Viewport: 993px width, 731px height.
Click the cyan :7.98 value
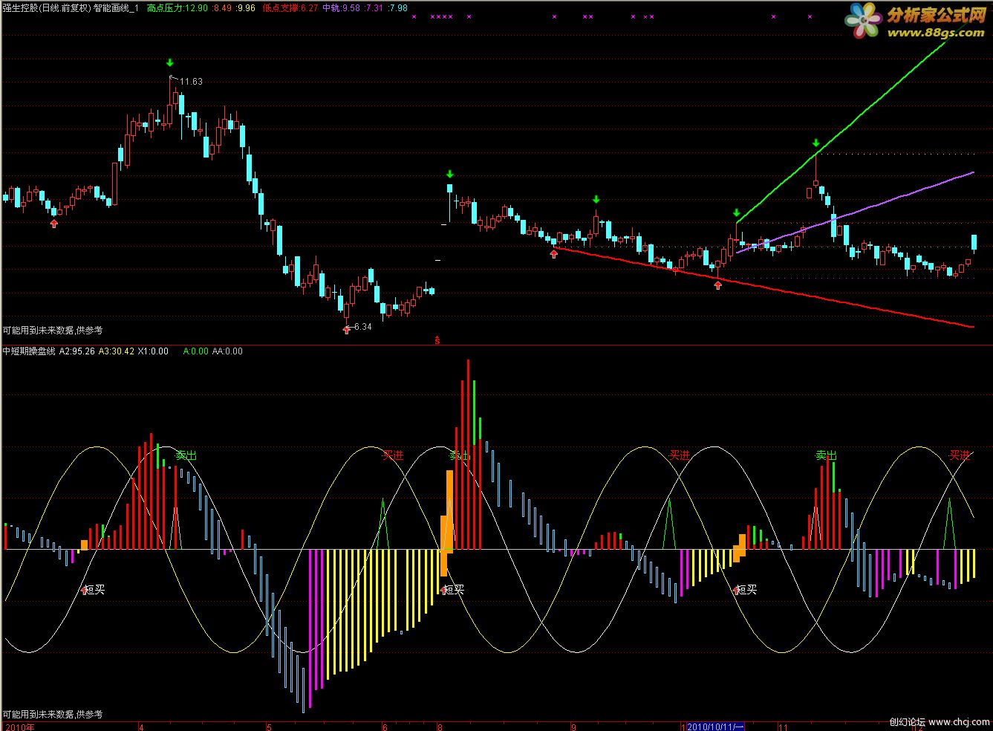[x=397, y=8]
